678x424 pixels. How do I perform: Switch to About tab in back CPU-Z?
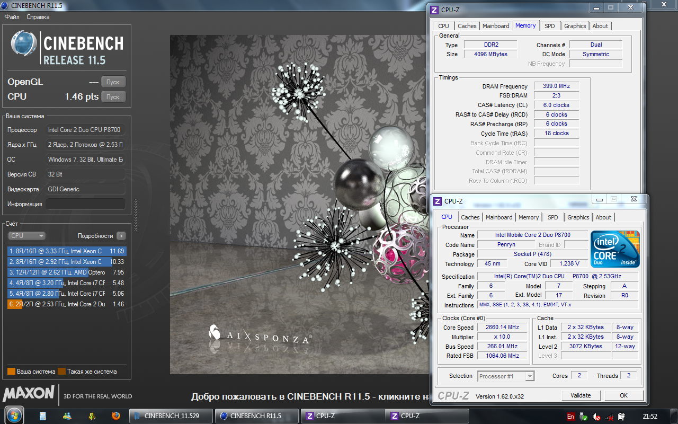(x=600, y=26)
